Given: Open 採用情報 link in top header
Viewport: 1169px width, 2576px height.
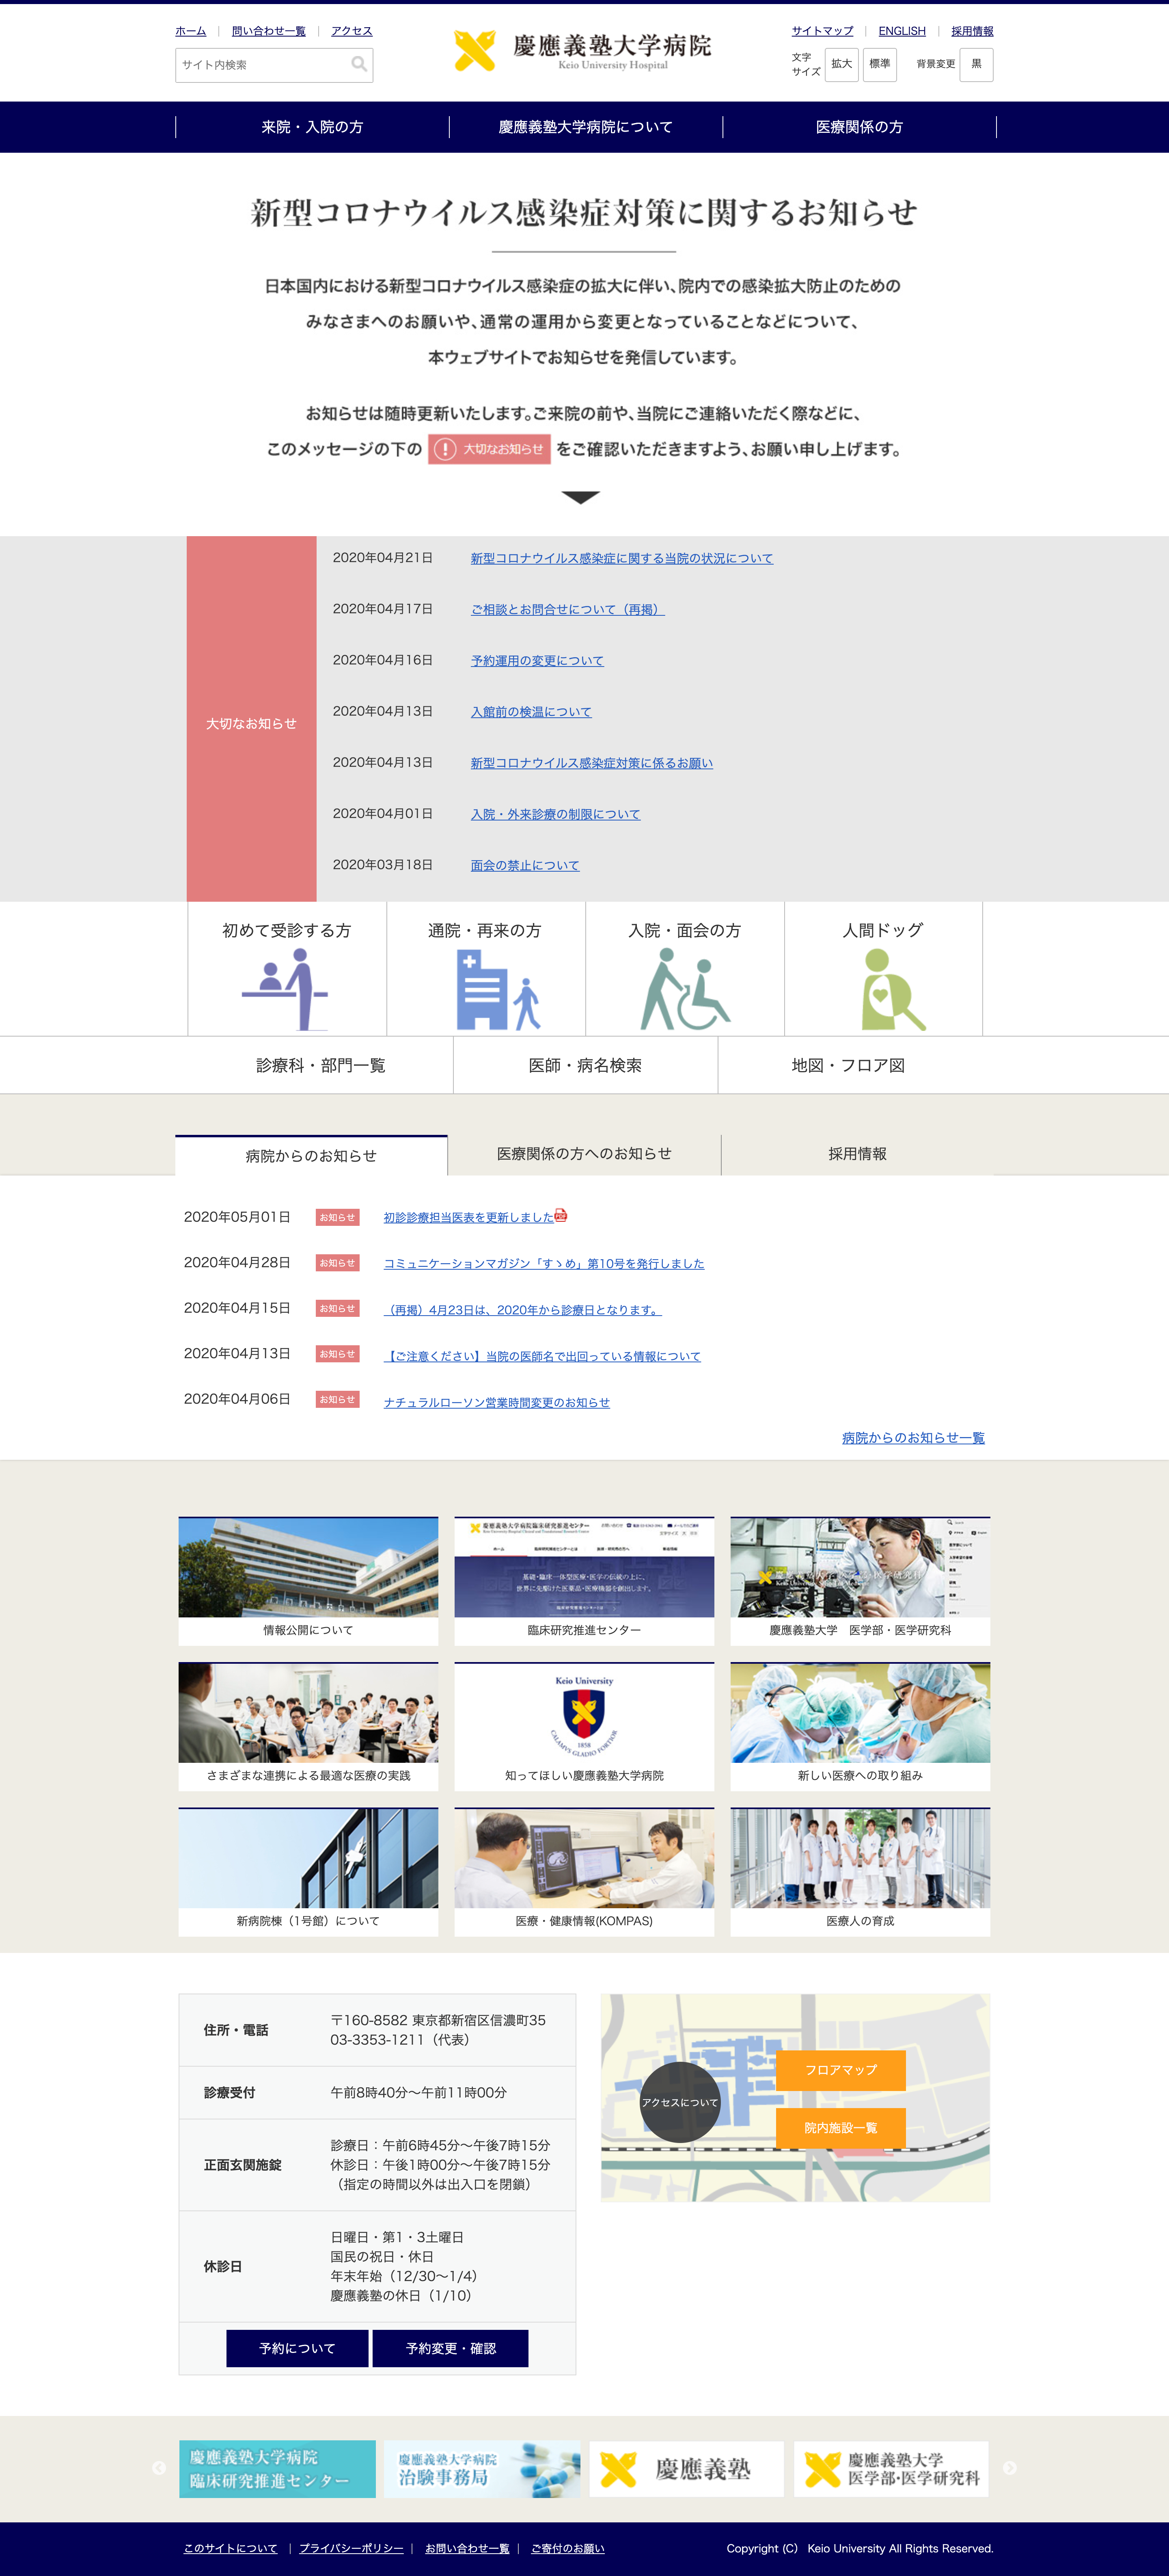Looking at the screenshot, I should pyautogui.click(x=972, y=31).
